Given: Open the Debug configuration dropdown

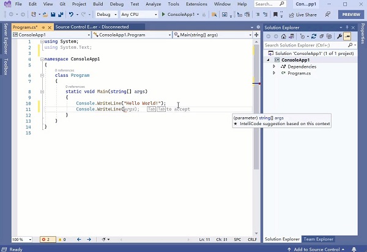Looking at the screenshot, I should pos(107,13).
